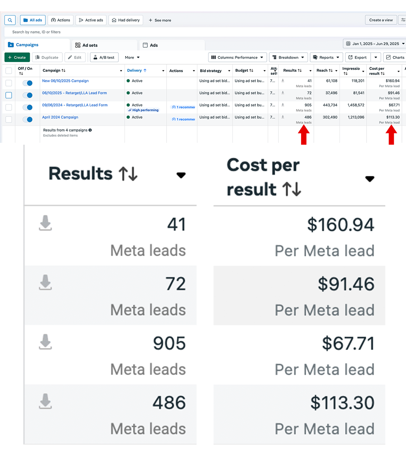Click the calendar icon in date range
The width and height of the screenshot is (406, 451).
(348, 44)
